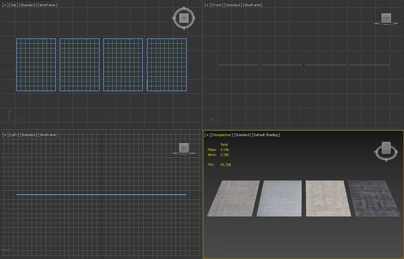Select the blue striped rug in Perspective view
Image resolution: width=404 pixels, height=259 pixels.
point(279,198)
